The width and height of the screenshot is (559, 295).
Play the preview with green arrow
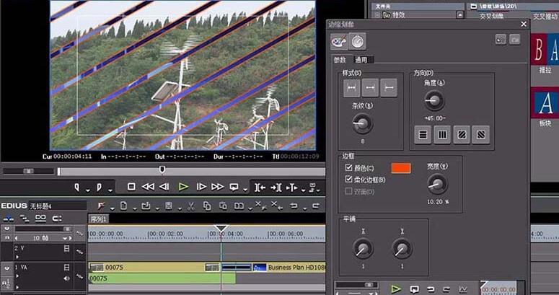click(x=183, y=187)
